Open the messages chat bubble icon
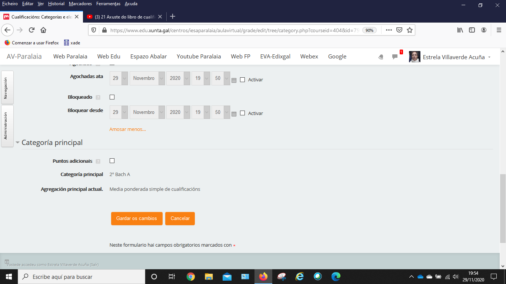506x284 pixels. (x=395, y=57)
